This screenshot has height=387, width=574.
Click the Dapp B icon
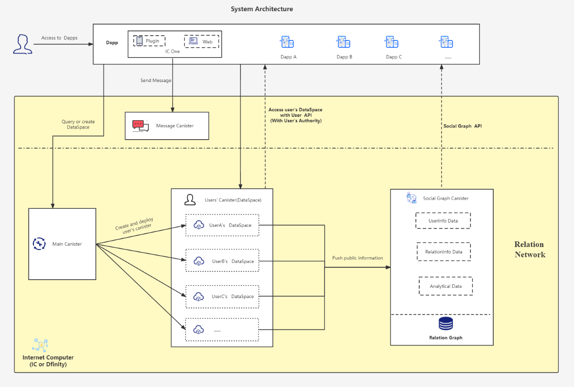coord(344,42)
